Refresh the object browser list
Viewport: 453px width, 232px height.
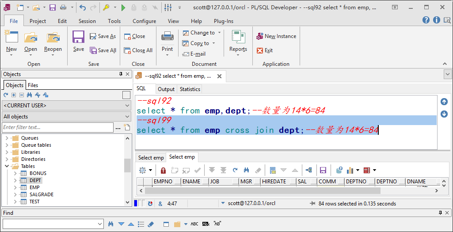(5, 95)
